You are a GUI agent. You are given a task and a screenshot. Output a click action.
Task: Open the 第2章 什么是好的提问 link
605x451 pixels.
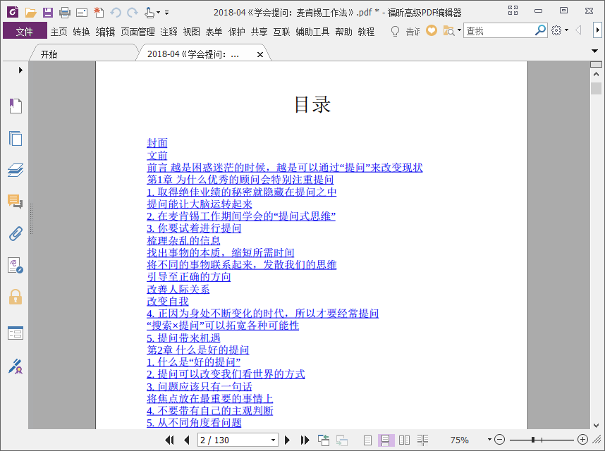(x=198, y=350)
